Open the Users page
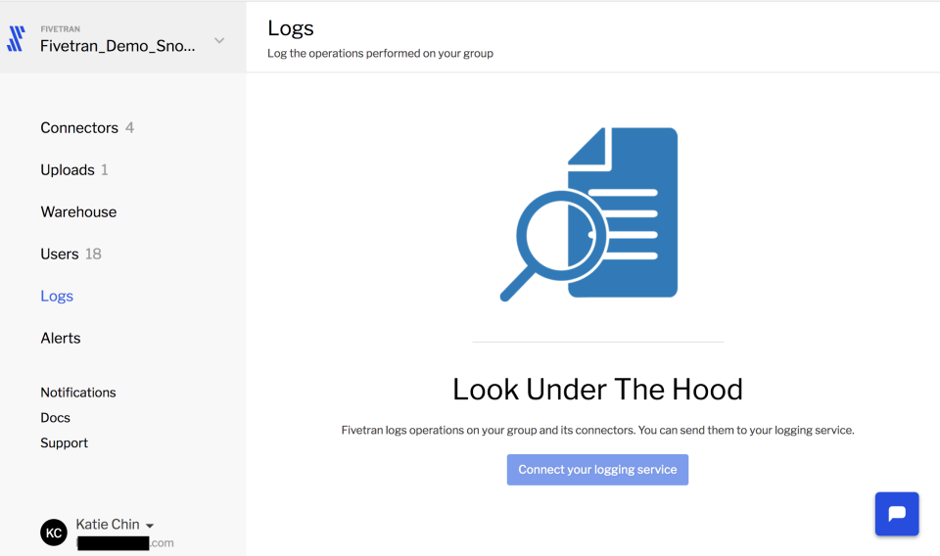This screenshot has width=940, height=556. coord(60,254)
